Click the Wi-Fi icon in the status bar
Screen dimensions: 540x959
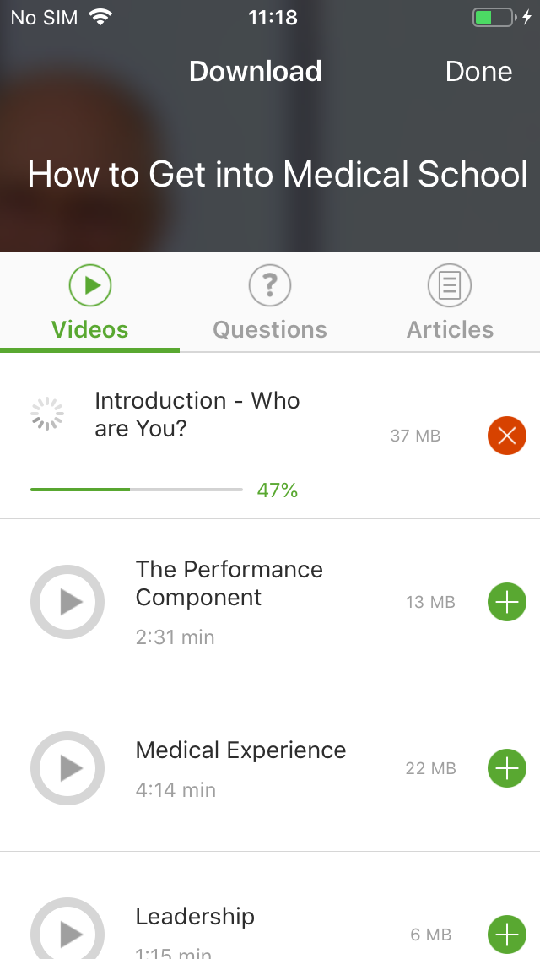click(x=100, y=17)
